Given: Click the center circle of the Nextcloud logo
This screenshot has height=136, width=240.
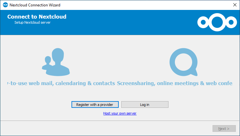Looking at the screenshot, I should [x=217, y=22].
